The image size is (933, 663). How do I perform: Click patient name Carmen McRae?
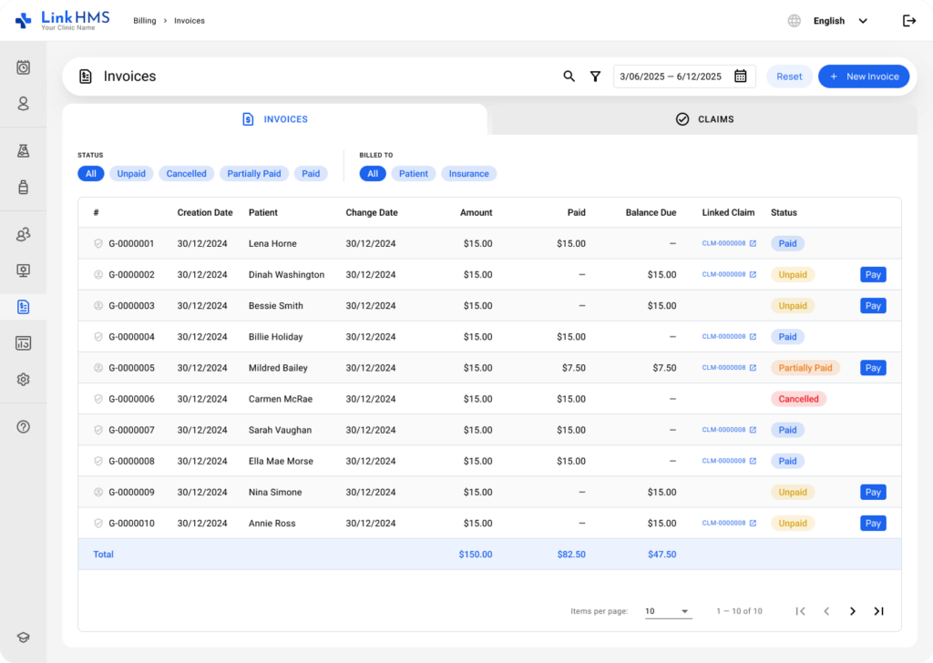pos(281,399)
